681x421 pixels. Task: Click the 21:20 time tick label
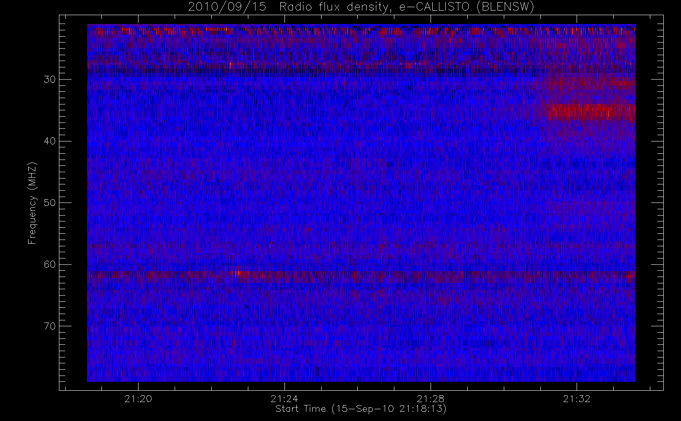point(138,399)
